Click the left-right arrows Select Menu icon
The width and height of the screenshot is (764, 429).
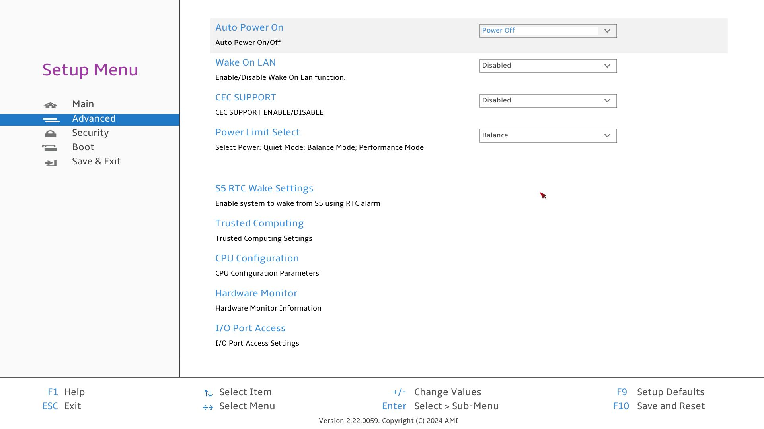[x=208, y=407]
